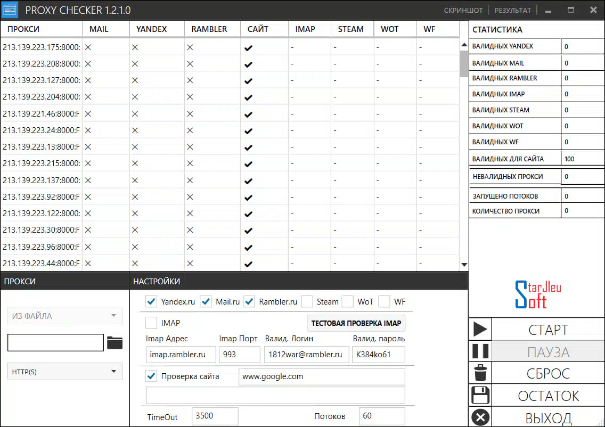Start checking with the СТАРТ button
Image resolution: width=605 pixels, height=427 pixels.
pyautogui.click(x=548, y=330)
